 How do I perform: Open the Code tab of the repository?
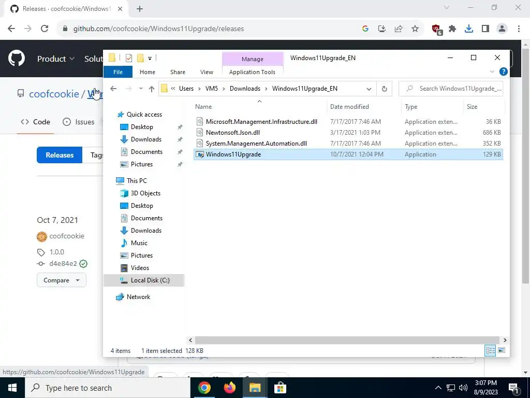35,122
